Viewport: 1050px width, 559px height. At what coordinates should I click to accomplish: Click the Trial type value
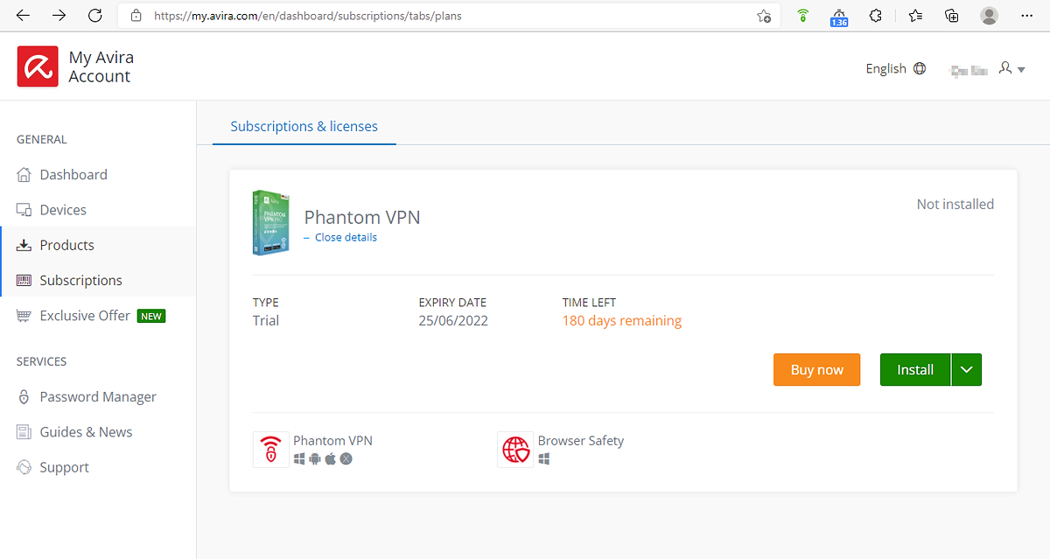pyautogui.click(x=266, y=321)
